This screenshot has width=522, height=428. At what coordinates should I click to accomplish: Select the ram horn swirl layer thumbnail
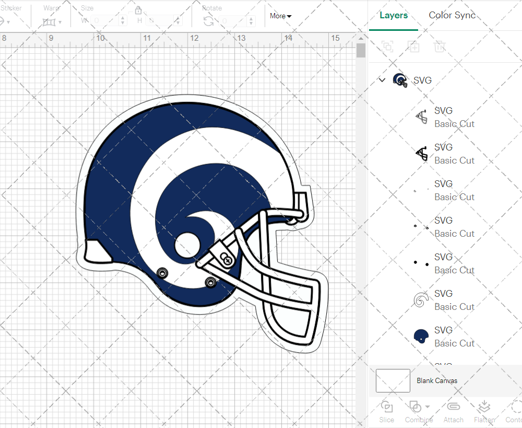(x=421, y=299)
